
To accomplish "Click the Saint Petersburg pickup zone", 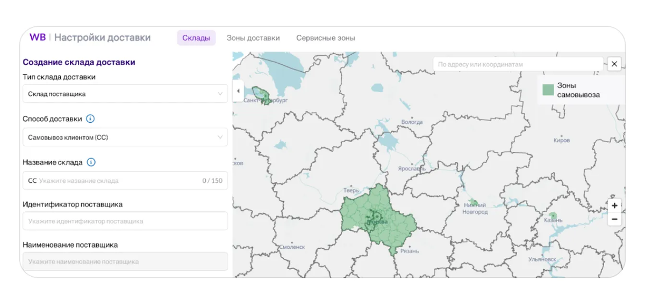I will click(261, 95).
